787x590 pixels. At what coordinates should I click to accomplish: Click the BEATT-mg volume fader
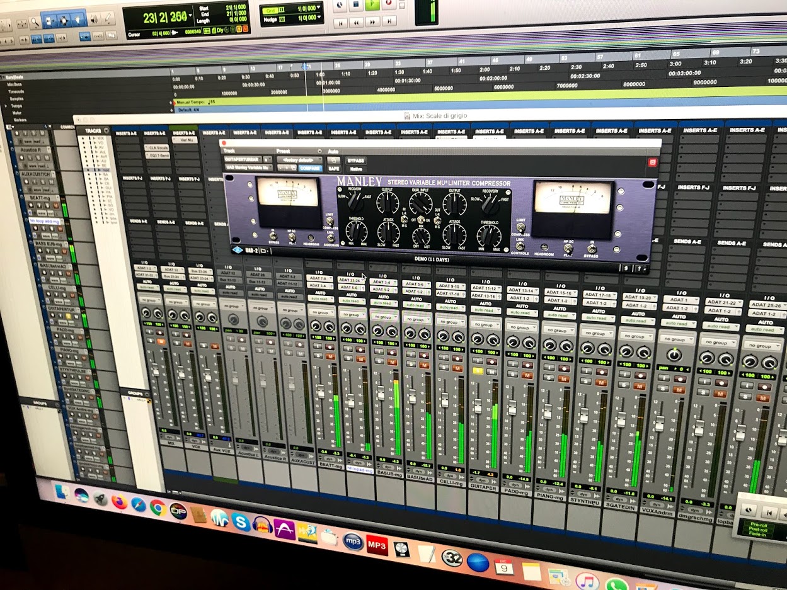[321, 391]
